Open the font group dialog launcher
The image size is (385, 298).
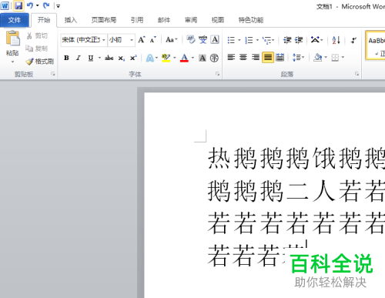(x=218, y=74)
